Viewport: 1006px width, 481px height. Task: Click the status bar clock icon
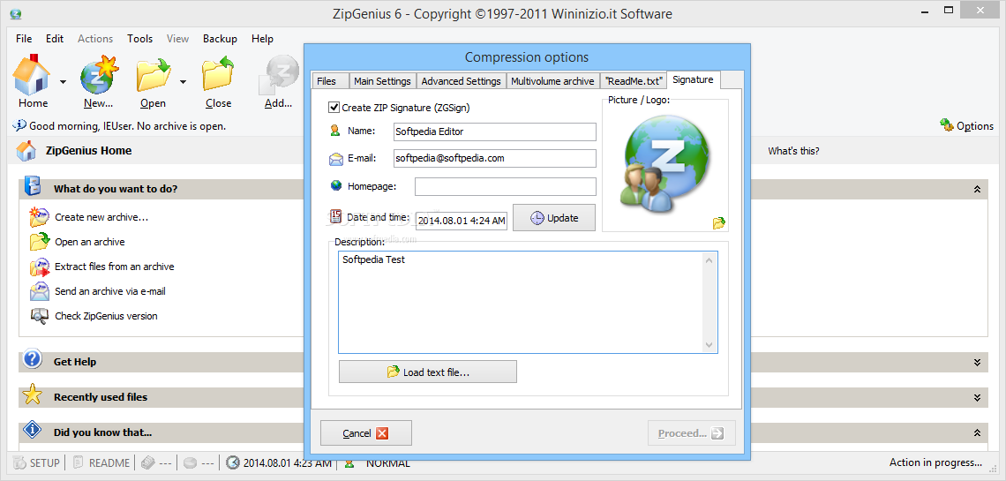point(234,462)
